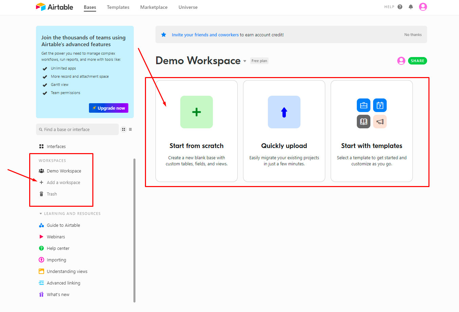Screen dimensions: 459x312
Task: Open Advanced linking link text
Action: click(63, 283)
